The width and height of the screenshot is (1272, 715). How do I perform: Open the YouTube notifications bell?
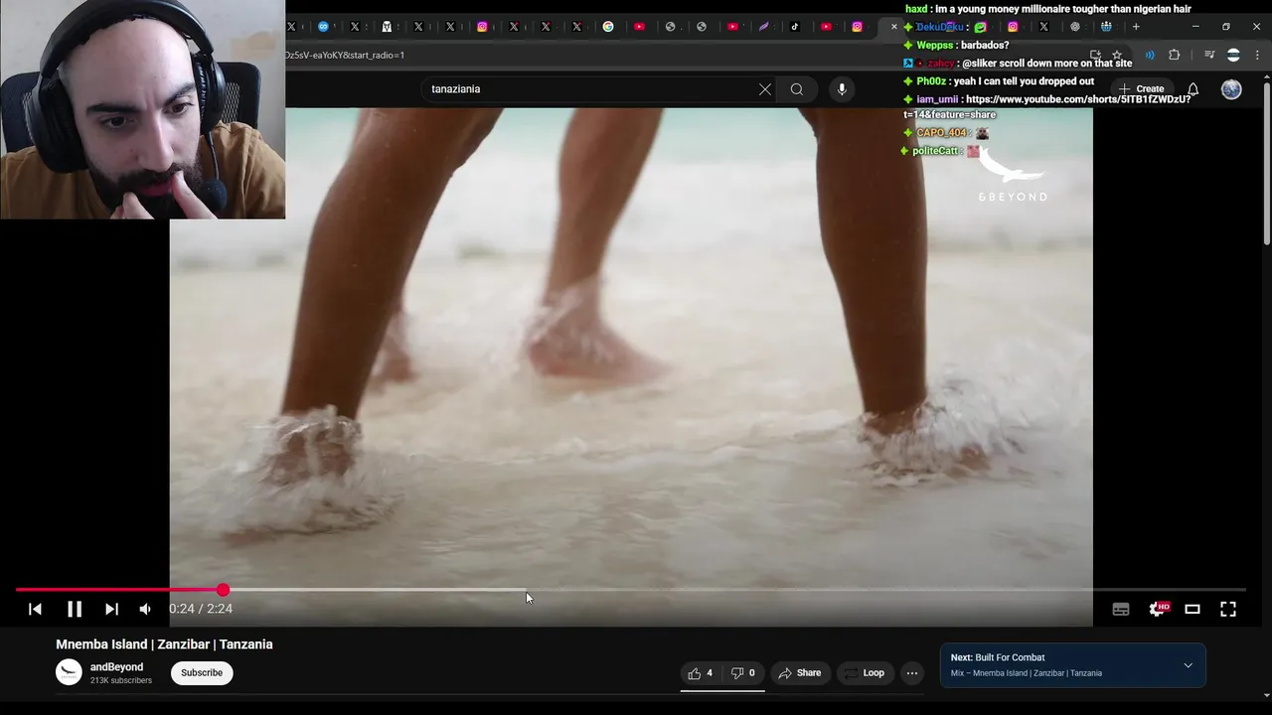tap(1192, 89)
